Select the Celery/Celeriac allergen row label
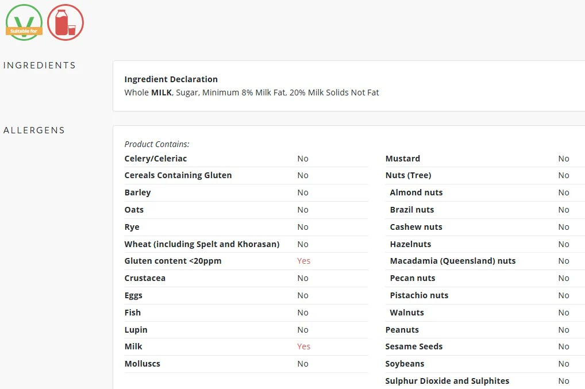 pos(156,159)
